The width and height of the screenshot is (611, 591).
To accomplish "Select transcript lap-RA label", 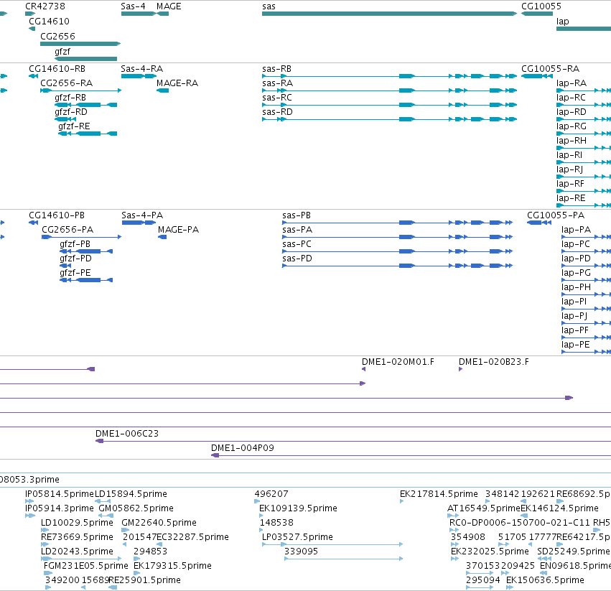I will (x=572, y=83).
